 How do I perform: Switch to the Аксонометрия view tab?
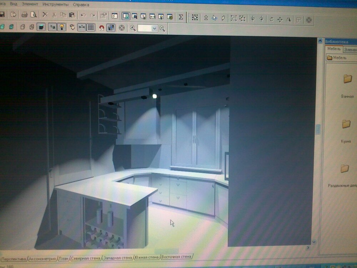pos(42,259)
